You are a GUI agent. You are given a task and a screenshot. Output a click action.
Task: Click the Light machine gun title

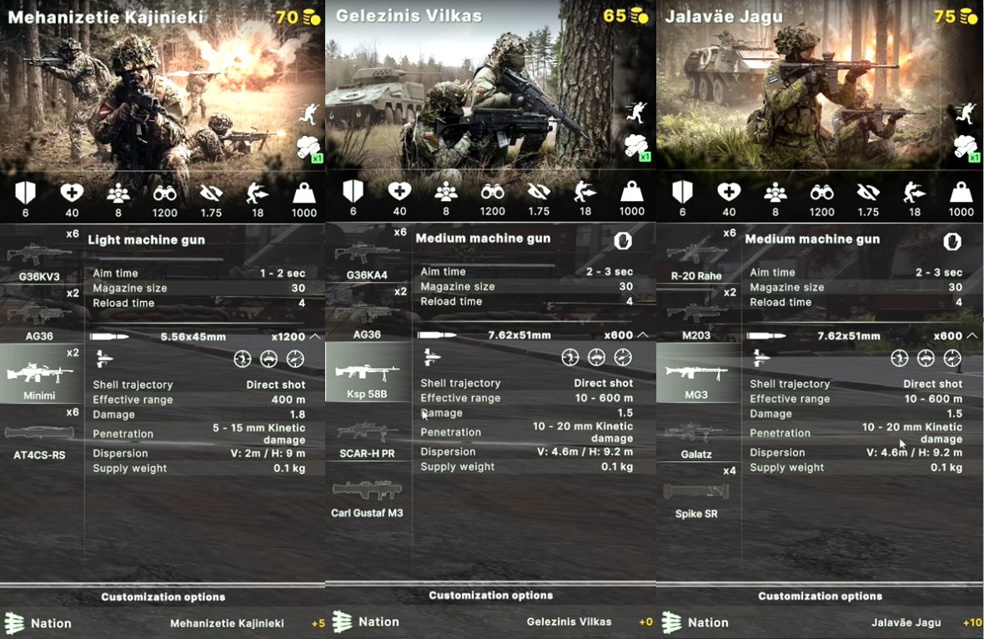[x=146, y=239]
